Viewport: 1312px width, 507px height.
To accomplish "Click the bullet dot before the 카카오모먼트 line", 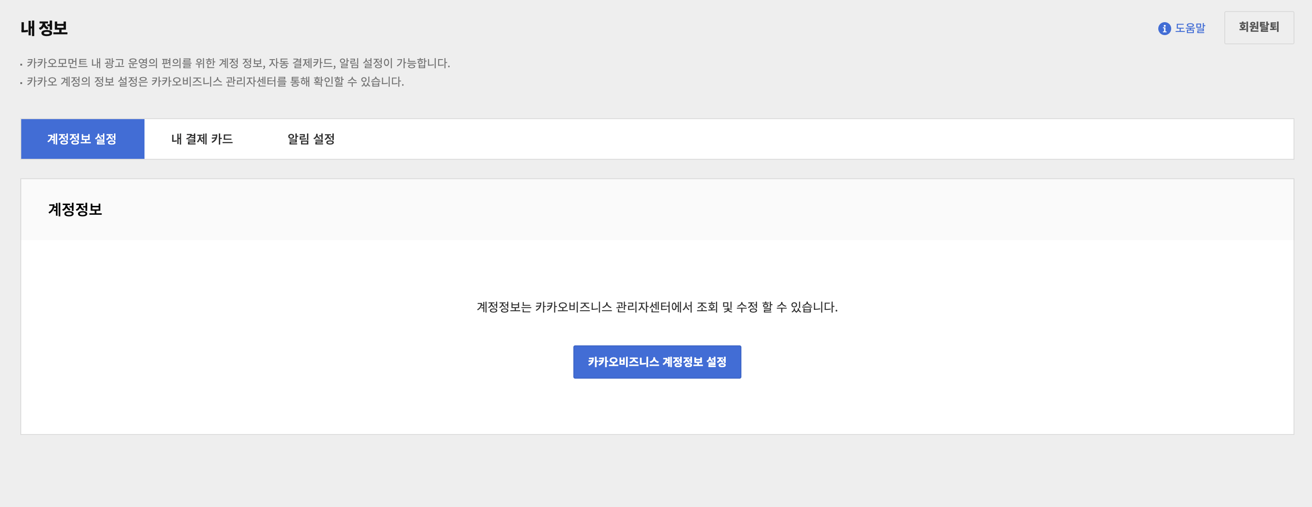I will 21,65.
